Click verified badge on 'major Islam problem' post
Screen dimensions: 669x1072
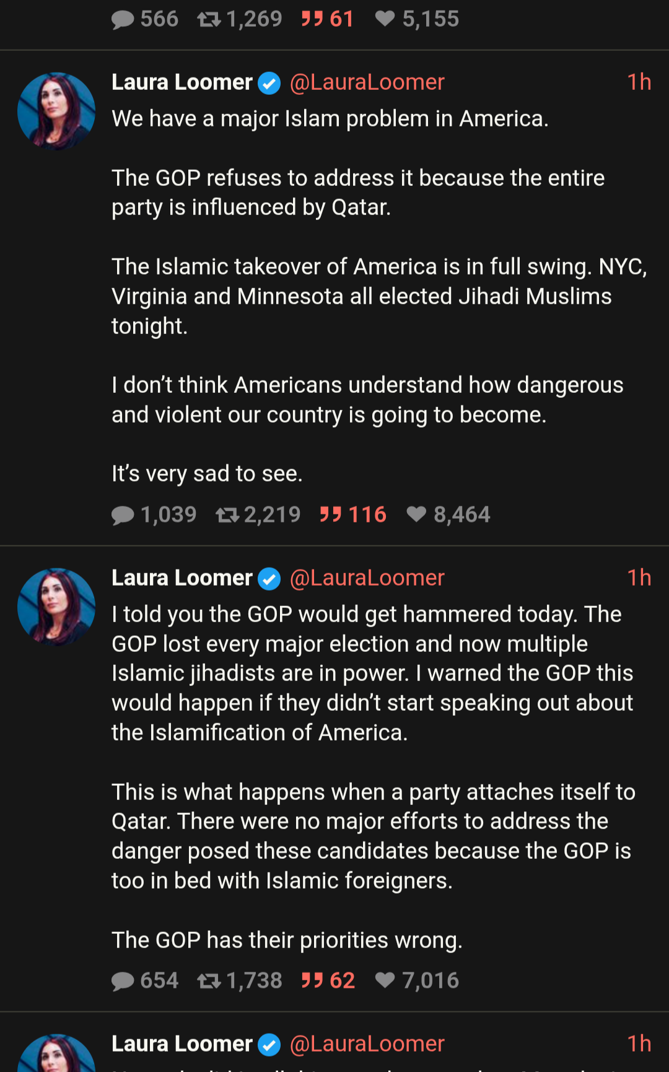tap(269, 83)
